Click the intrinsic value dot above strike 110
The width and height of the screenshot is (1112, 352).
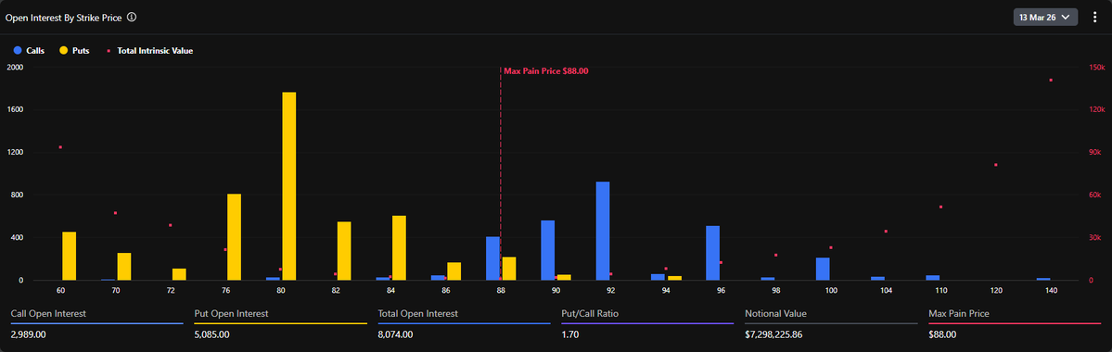941,207
